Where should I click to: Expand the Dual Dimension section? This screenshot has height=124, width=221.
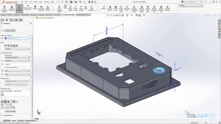(x=29, y=115)
